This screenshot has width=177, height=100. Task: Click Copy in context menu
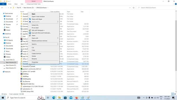[x=33, y=50]
